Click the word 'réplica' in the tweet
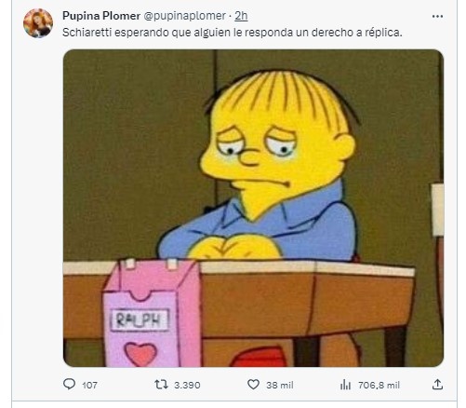This screenshot has height=408, width=466. (383, 33)
